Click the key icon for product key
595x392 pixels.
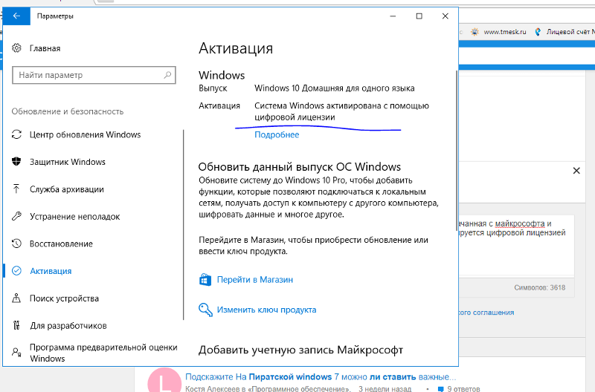205,310
